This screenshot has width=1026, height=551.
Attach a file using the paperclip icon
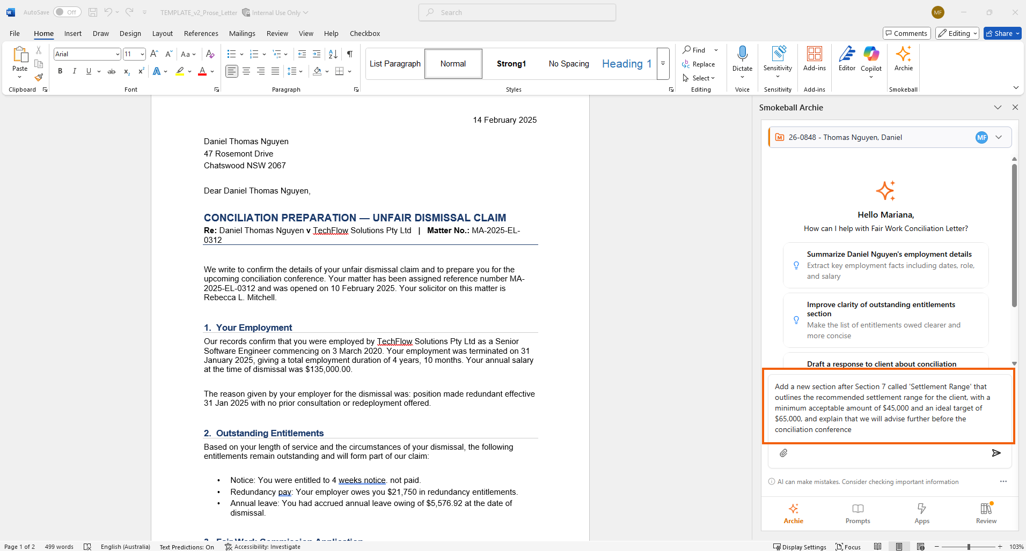point(783,453)
